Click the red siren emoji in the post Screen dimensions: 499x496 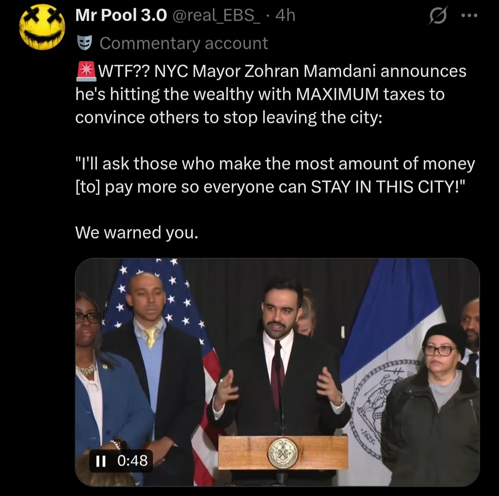tap(86, 71)
